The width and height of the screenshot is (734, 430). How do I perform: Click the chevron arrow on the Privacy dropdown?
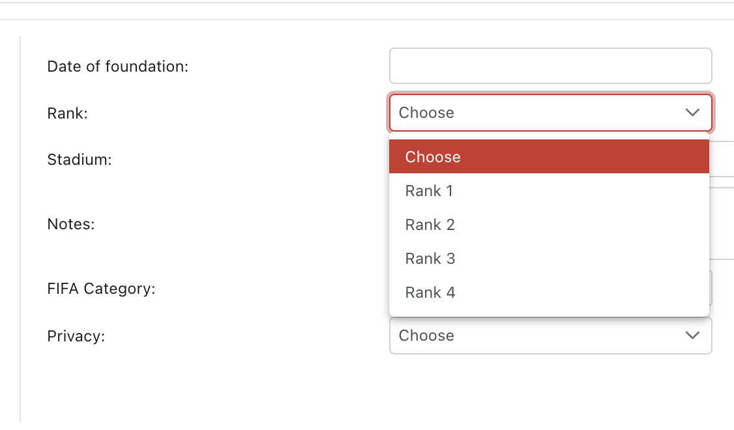pos(692,336)
